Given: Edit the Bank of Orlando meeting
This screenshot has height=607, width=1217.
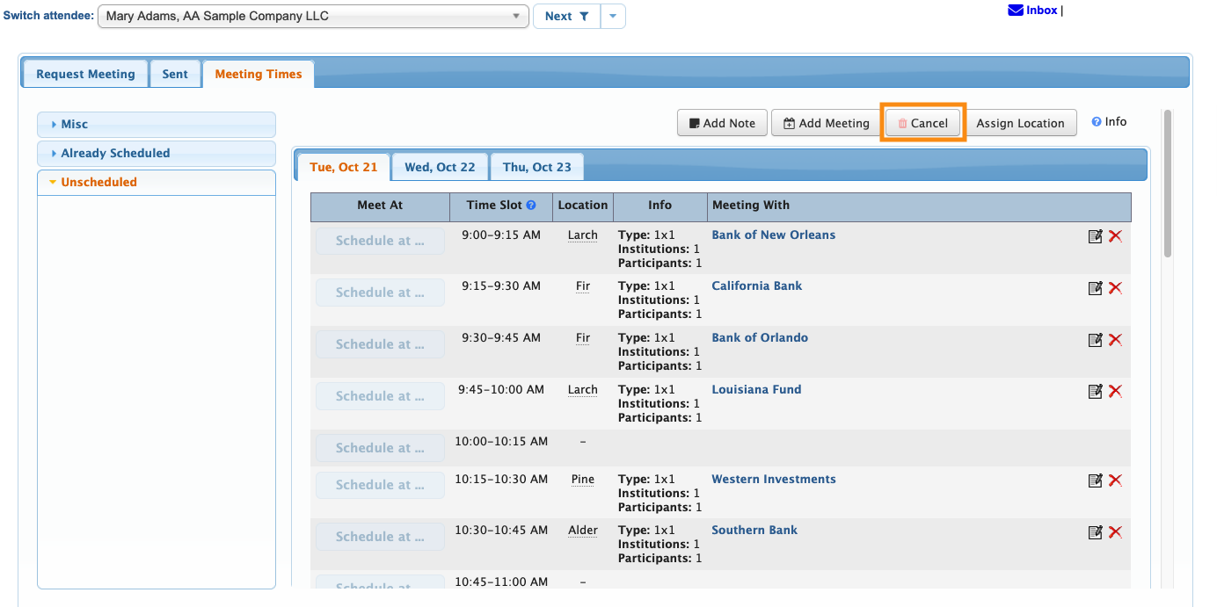Looking at the screenshot, I should tap(1096, 340).
